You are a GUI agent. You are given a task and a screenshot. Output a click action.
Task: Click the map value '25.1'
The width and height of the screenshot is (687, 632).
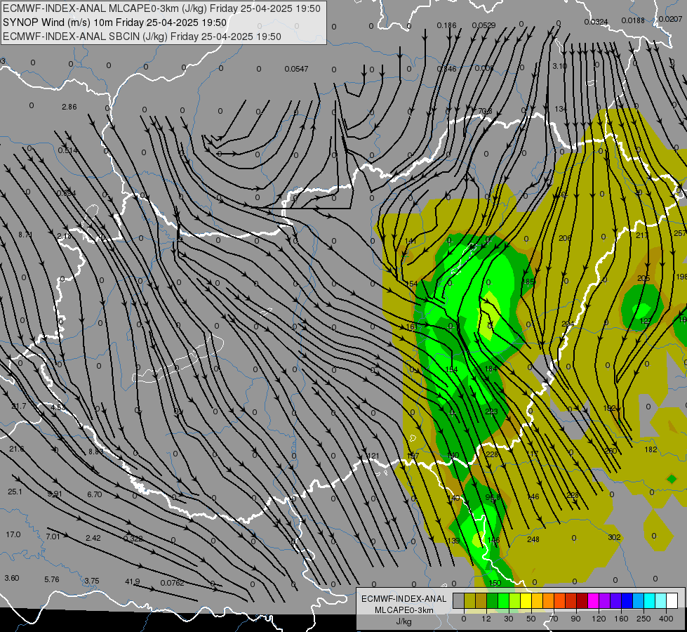(x=15, y=492)
